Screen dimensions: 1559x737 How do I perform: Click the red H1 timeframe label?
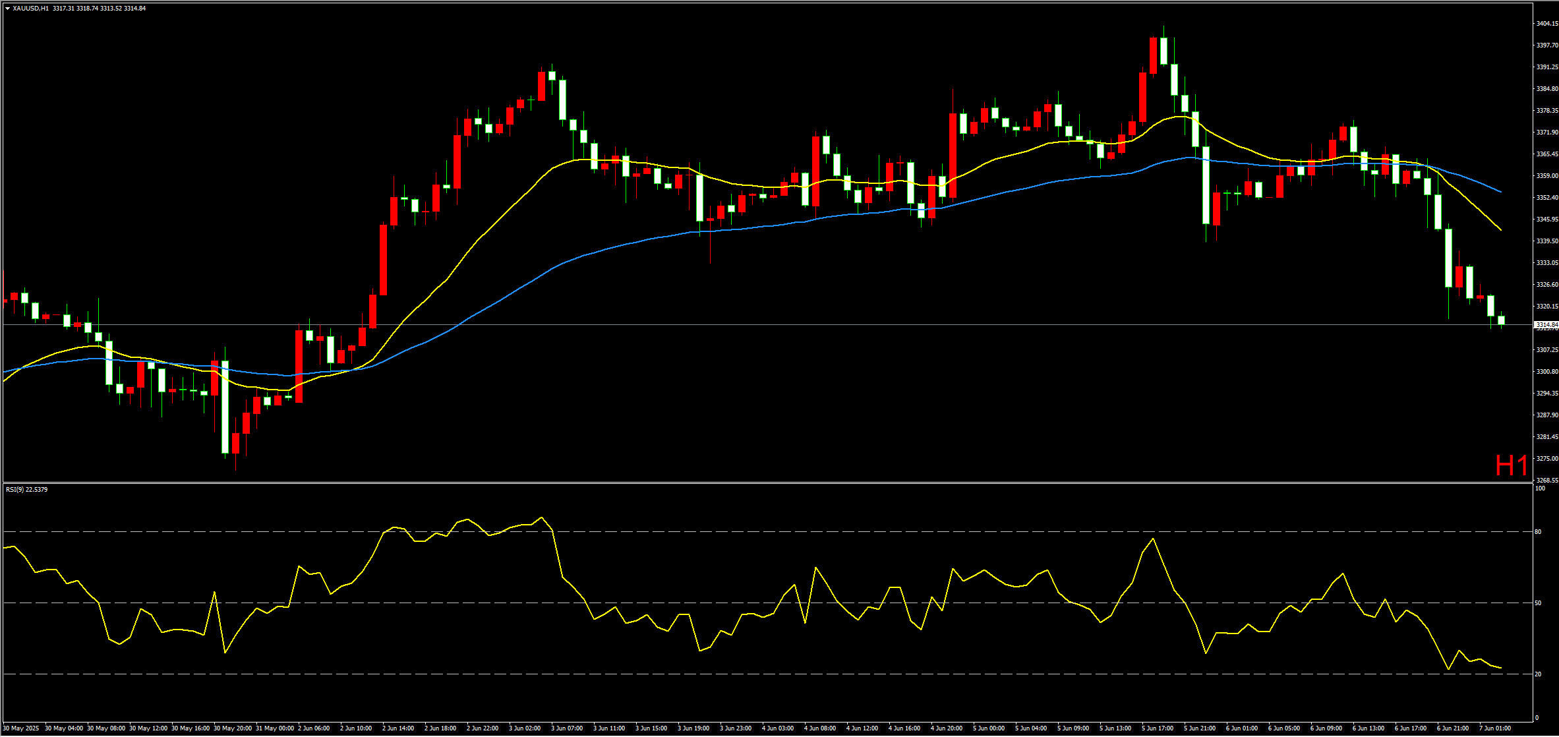pyautogui.click(x=1512, y=465)
